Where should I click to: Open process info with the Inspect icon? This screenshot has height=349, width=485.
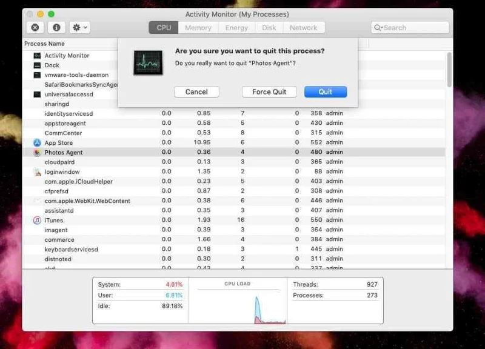pyautogui.click(x=56, y=27)
